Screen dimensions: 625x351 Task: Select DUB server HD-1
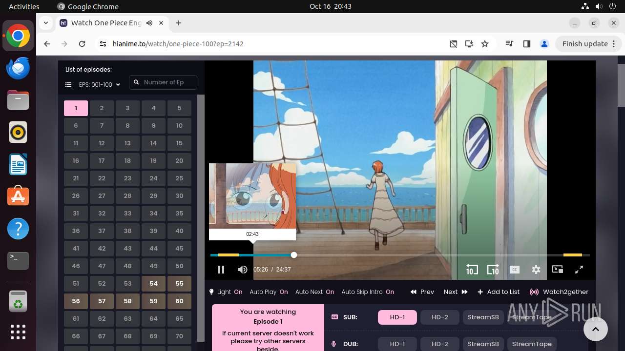(x=397, y=344)
